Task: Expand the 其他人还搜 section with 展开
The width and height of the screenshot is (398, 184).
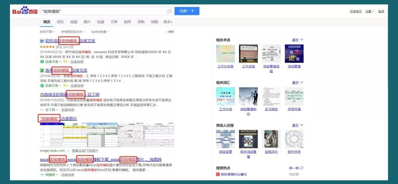Action: (297, 125)
